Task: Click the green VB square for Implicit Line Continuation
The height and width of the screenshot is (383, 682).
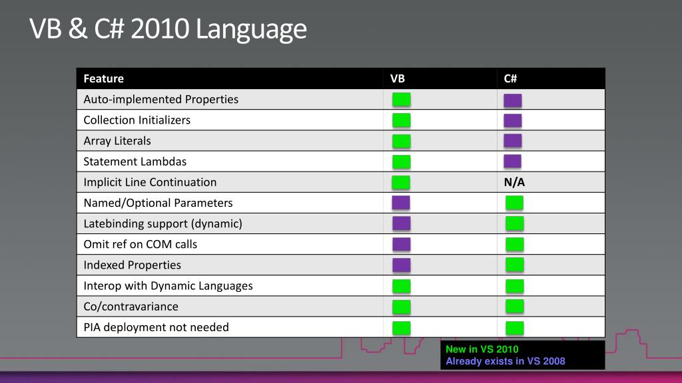Action: [400, 182]
